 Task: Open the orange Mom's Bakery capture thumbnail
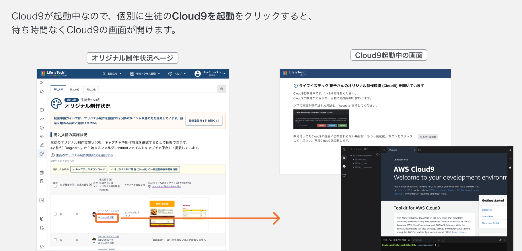(x=162, y=214)
